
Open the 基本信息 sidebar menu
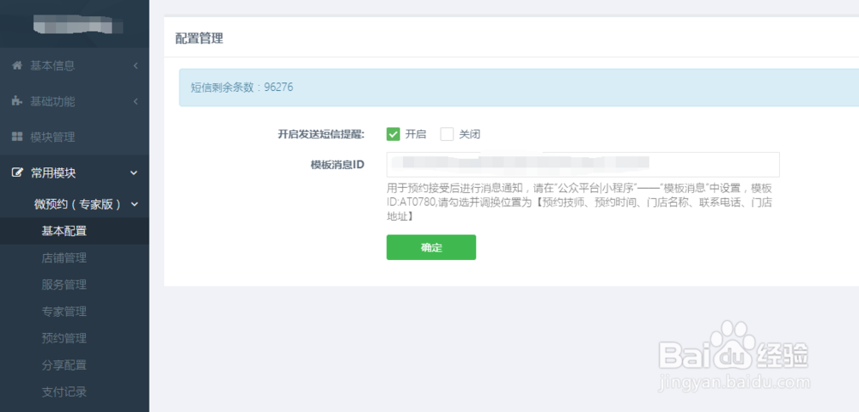pyautogui.click(x=75, y=65)
